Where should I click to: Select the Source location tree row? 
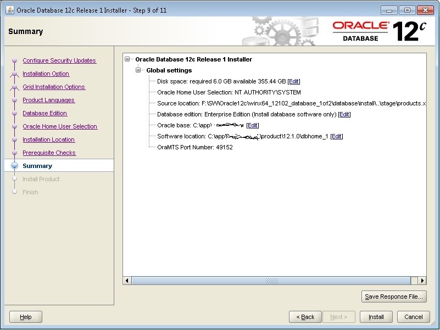tap(291, 103)
